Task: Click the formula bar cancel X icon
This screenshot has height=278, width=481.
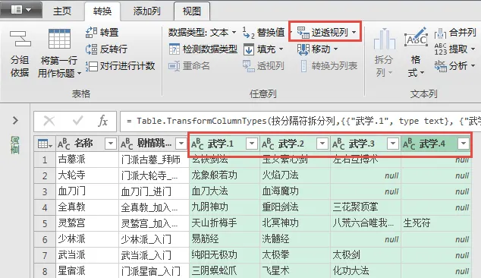Action: click(x=49, y=121)
